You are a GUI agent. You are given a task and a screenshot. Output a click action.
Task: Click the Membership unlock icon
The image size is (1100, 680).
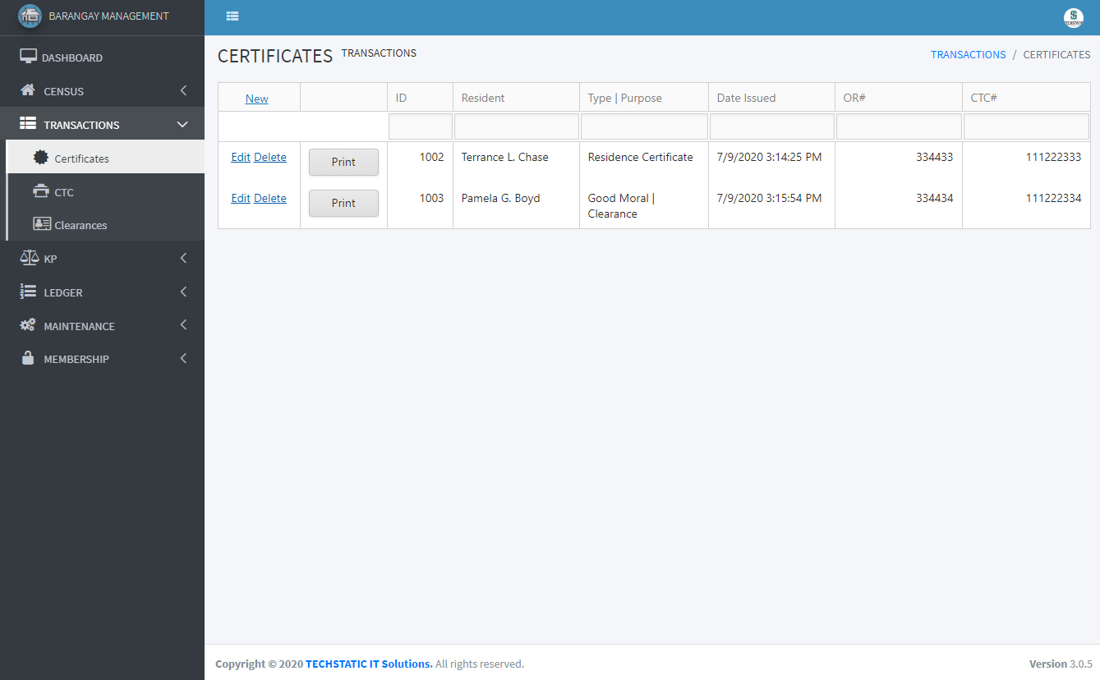28,359
